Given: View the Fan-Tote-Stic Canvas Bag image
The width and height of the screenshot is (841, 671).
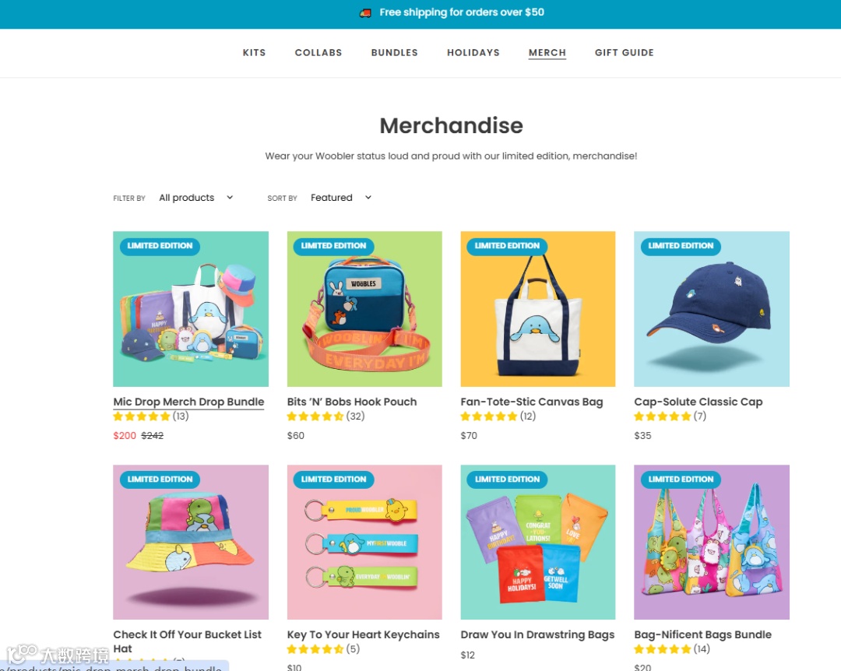Looking at the screenshot, I should (538, 309).
